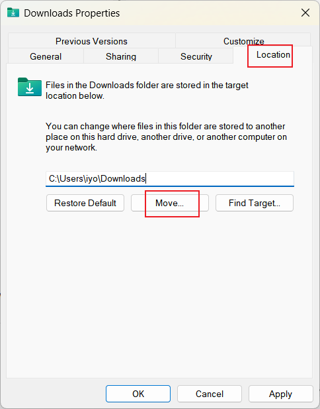Image resolution: width=320 pixels, height=409 pixels.
Task: Click the Restore Default button
Action: [85, 203]
